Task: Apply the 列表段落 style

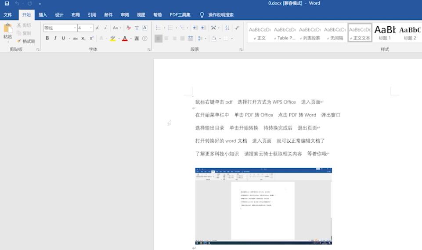Action: [x=310, y=33]
